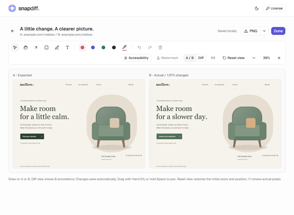Click the title A little change. A clearer picture.
This screenshot has width=294, height=215.
point(57,29)
